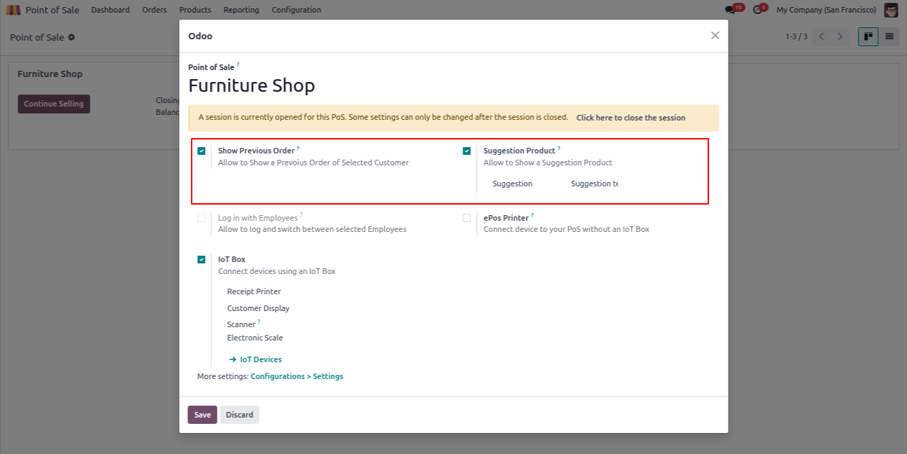
Task: Uncheck the Show Previous Order checkbox
Action: [201, 151]
